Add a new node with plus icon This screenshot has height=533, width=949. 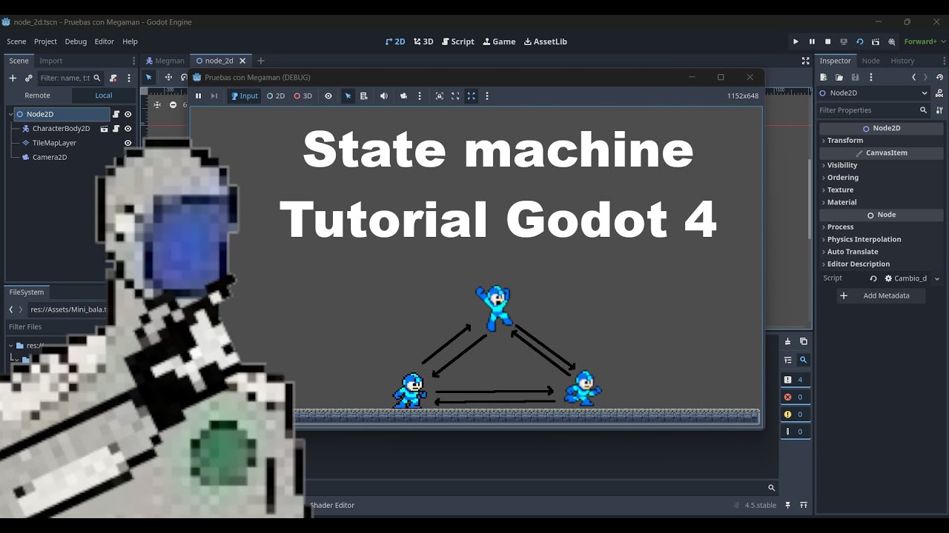[x=13, y=78]
